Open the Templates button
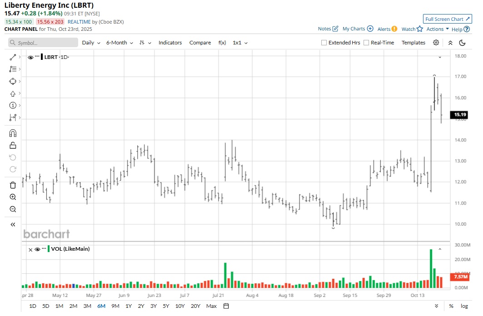Image resolution: width=483 pixels, height=316 pixels. [413, 43]
